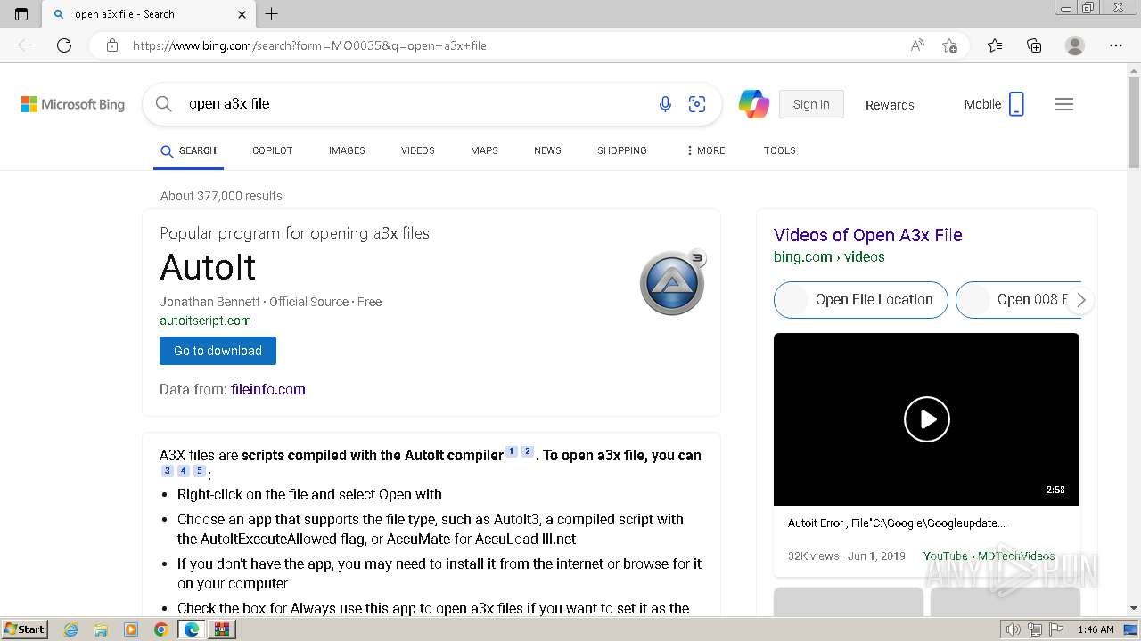Open File Explorer folder in taskbar

tap(101, 629)
